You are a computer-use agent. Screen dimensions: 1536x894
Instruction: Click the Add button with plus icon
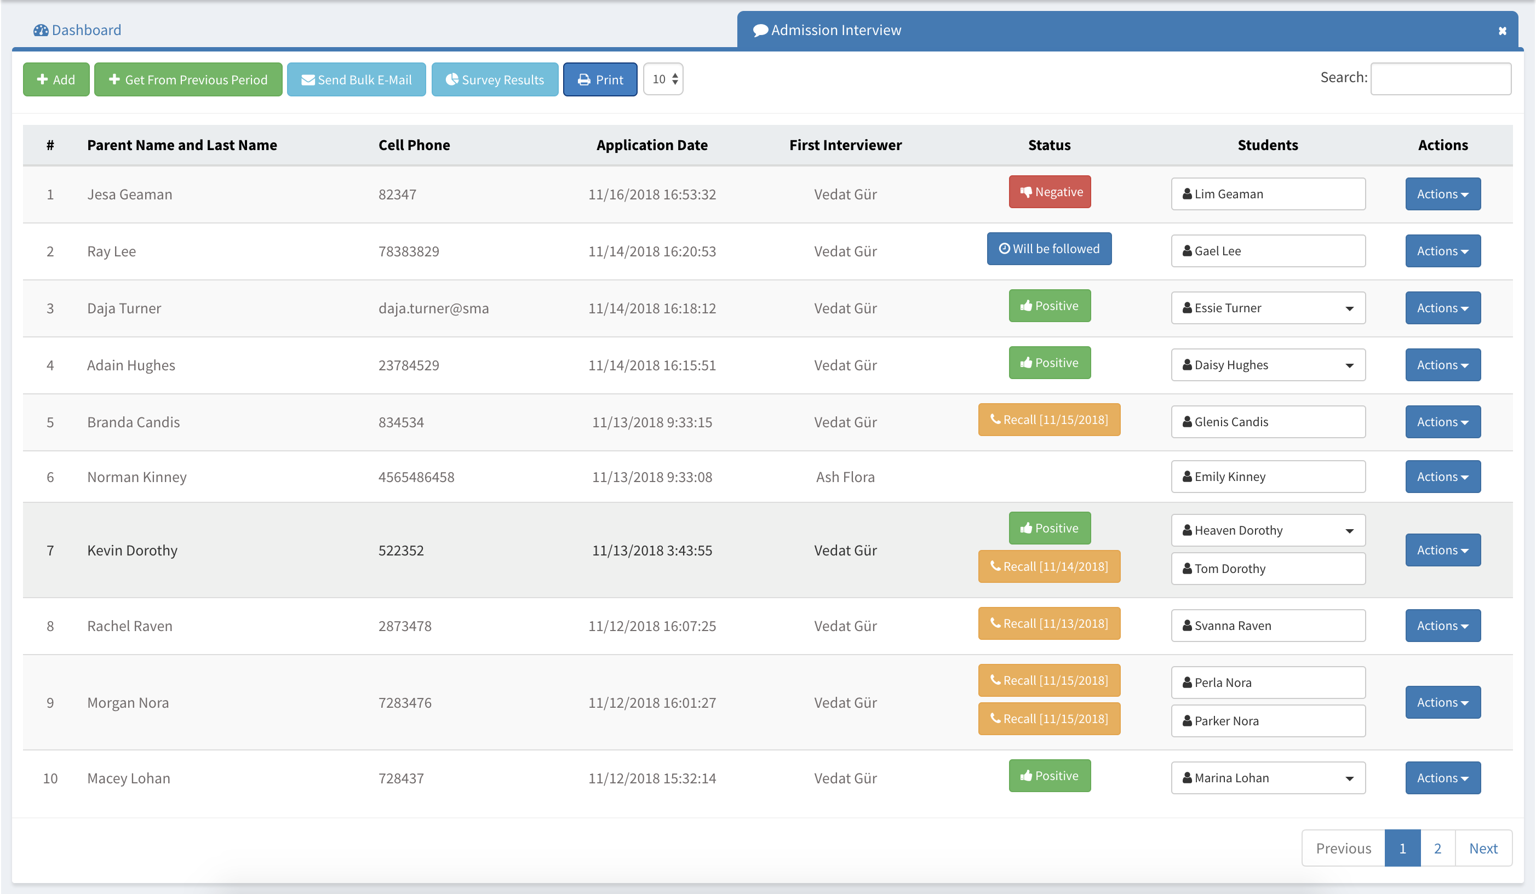point(56,79)
